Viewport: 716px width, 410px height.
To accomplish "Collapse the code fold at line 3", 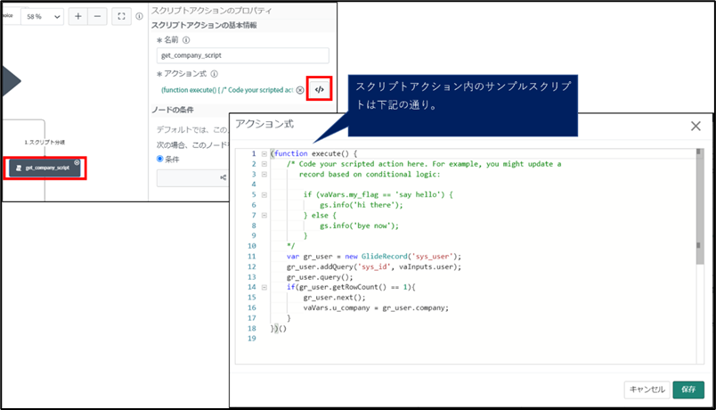I will tap(264, 174).
